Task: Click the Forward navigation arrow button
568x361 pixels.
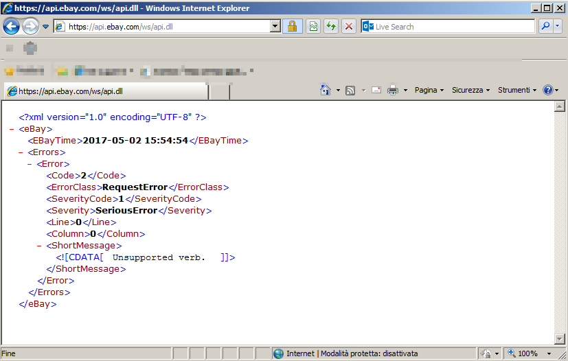Action: (x=30, y=27)
